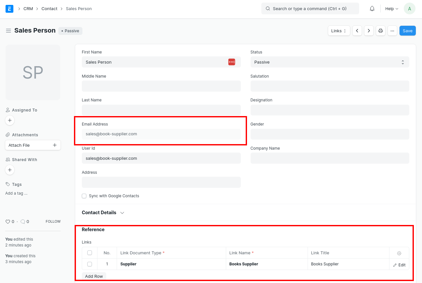Go to previous contact record
This screenshot has width=422, height=283.
(357, 31)
